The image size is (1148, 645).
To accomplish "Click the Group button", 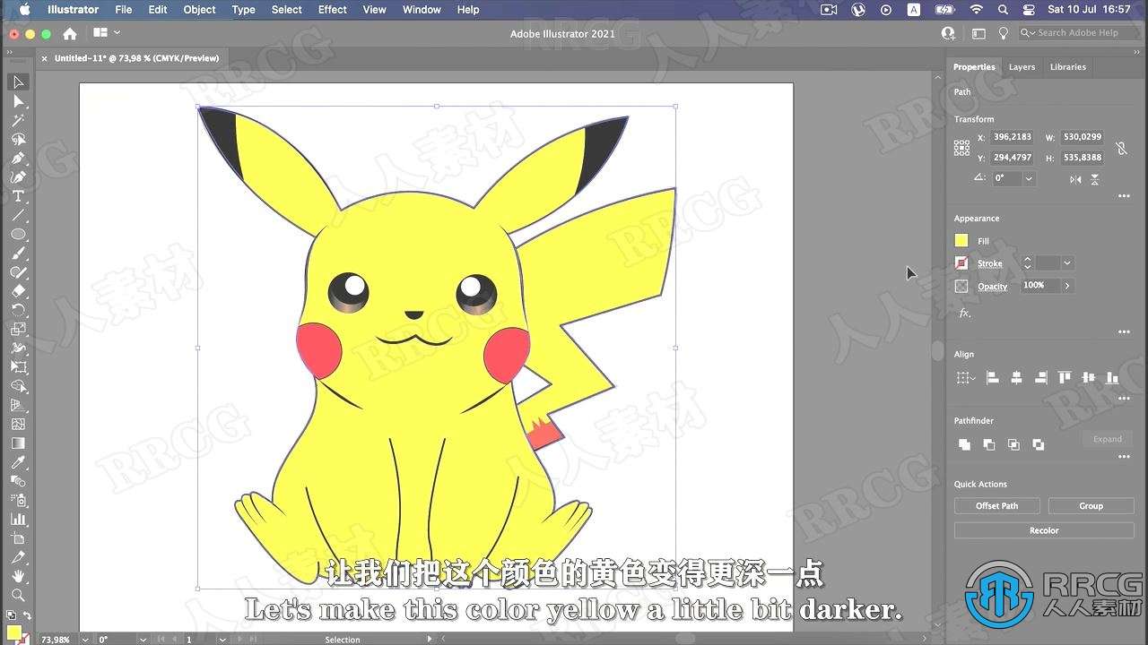I will tap(1091, 506).
